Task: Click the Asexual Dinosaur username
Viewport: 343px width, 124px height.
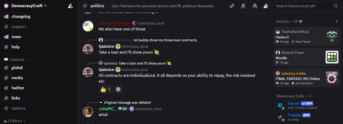Action: coord(115,23)
